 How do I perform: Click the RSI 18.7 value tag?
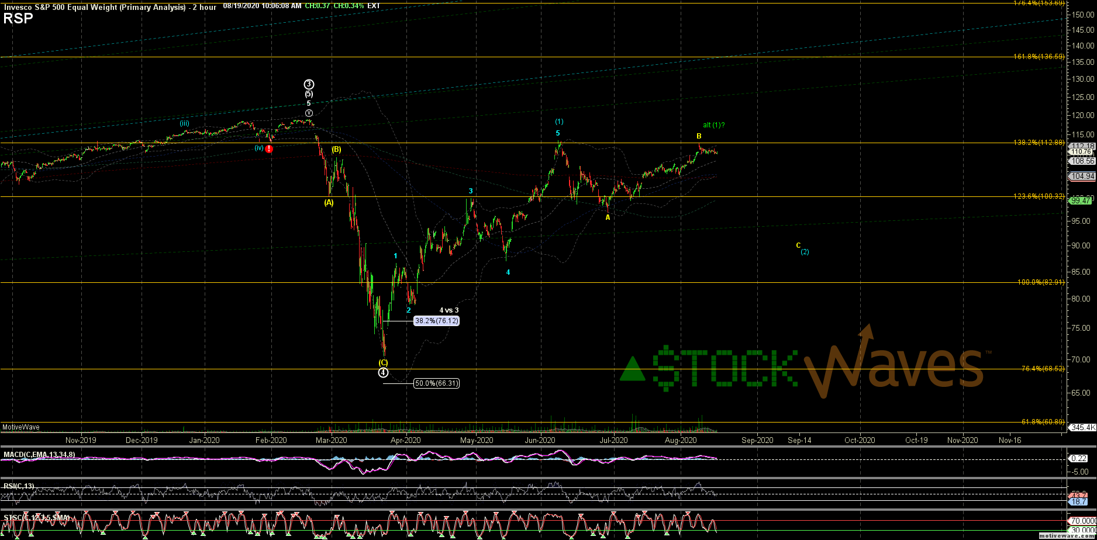1078,502
